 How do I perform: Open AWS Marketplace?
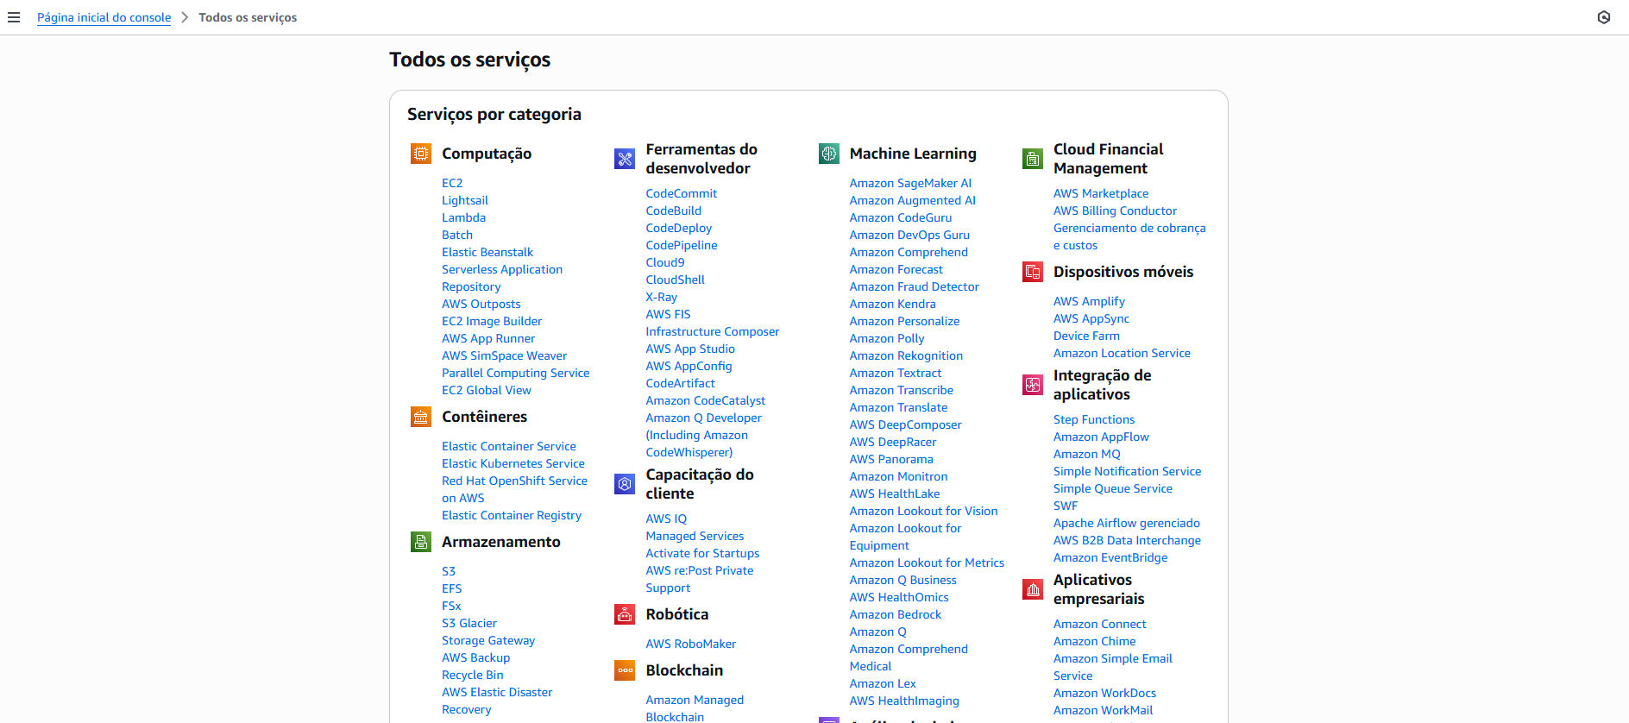tap(1101, 193)
